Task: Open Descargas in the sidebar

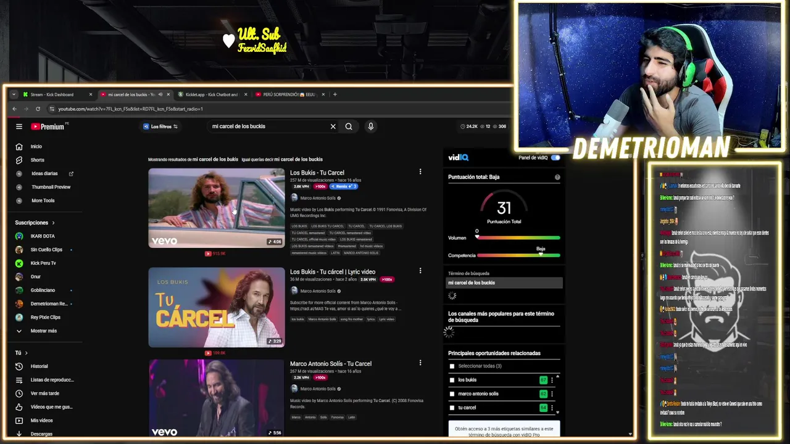Action: (41, 434)
